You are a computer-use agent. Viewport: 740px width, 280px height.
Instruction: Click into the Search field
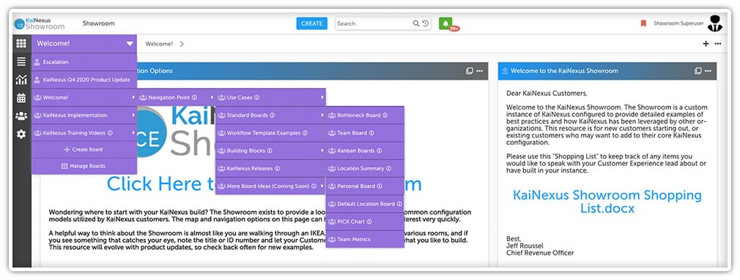click(x=373, y=23)
